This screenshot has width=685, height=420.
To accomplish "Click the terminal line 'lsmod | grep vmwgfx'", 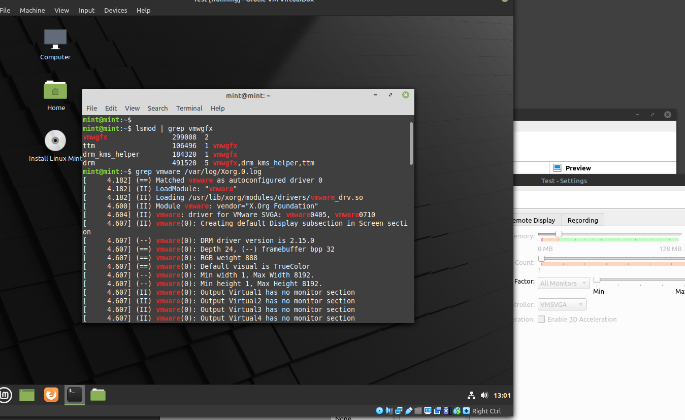I will point(174,128).
